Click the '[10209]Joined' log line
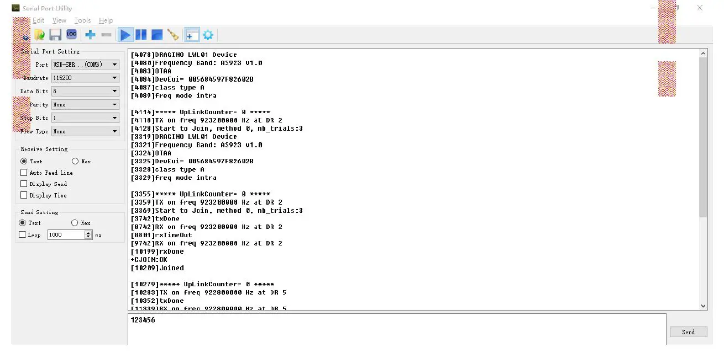The image size is (724, 353). point(157,268)
